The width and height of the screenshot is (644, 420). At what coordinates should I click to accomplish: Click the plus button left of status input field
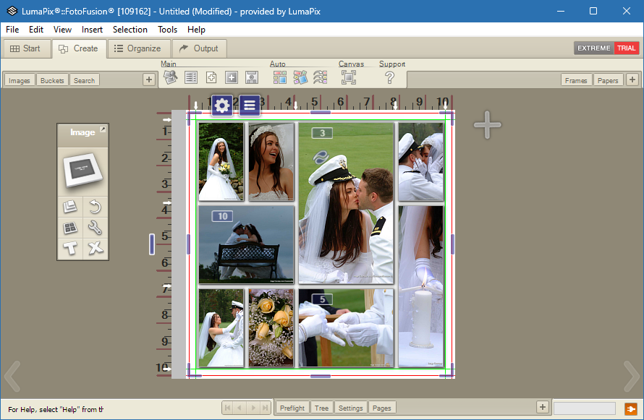tap(543, 407)
